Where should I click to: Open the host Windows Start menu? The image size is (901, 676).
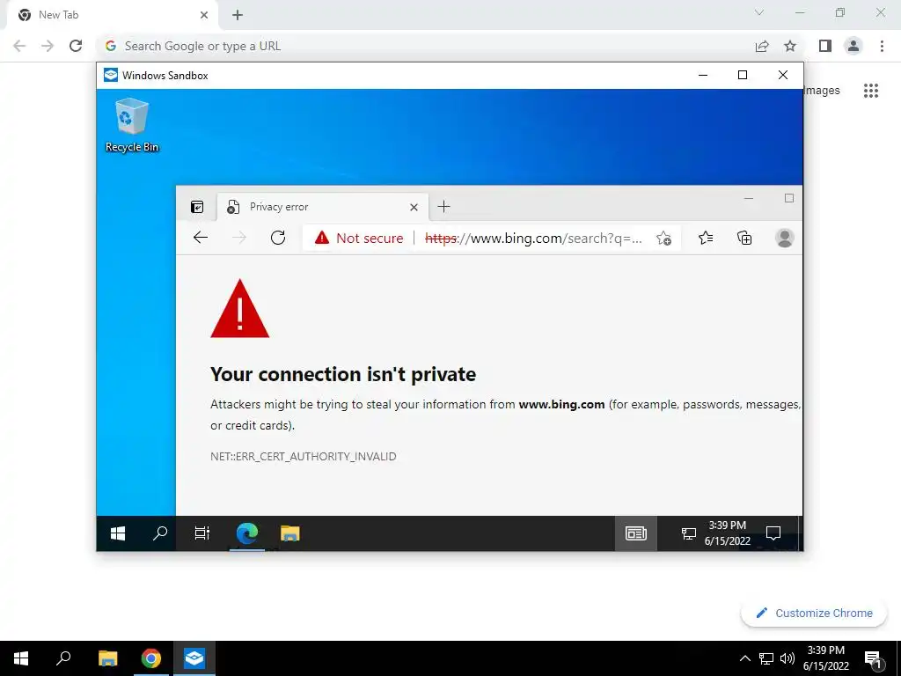(21, 658)
